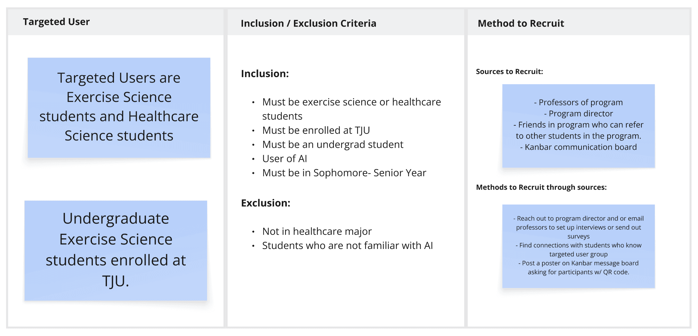Click the 'Must be enrolled at TJU' bullet
The width and height of the screenshot is (698, 336).
316,130
